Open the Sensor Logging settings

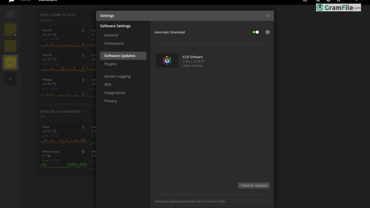pyautogui.click(x=117, y=76)
